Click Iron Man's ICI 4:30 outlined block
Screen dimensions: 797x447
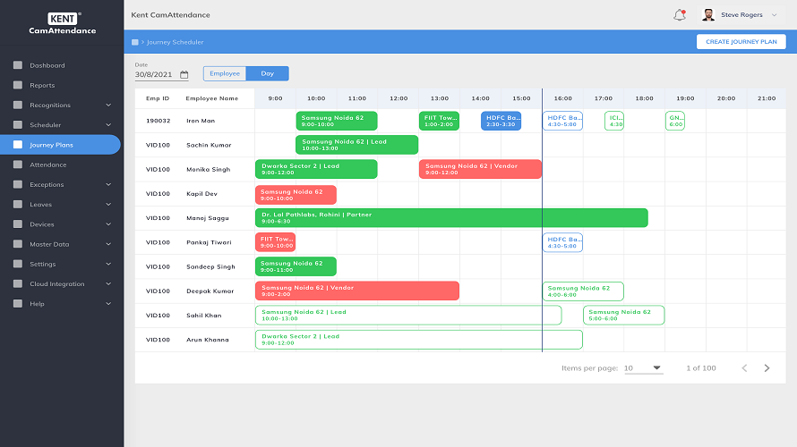(x=614, y=121)
